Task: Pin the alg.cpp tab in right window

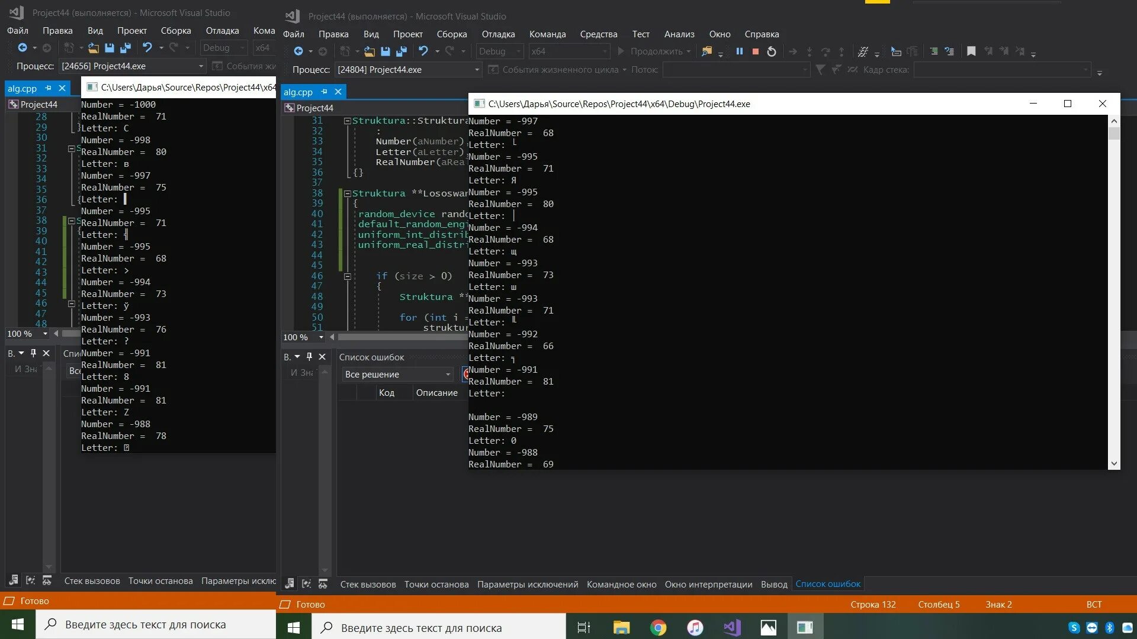Action: (324, 92)
